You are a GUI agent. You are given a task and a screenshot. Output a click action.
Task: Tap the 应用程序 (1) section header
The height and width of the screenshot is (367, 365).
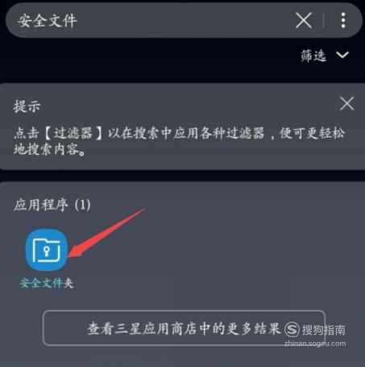(52, 205)
